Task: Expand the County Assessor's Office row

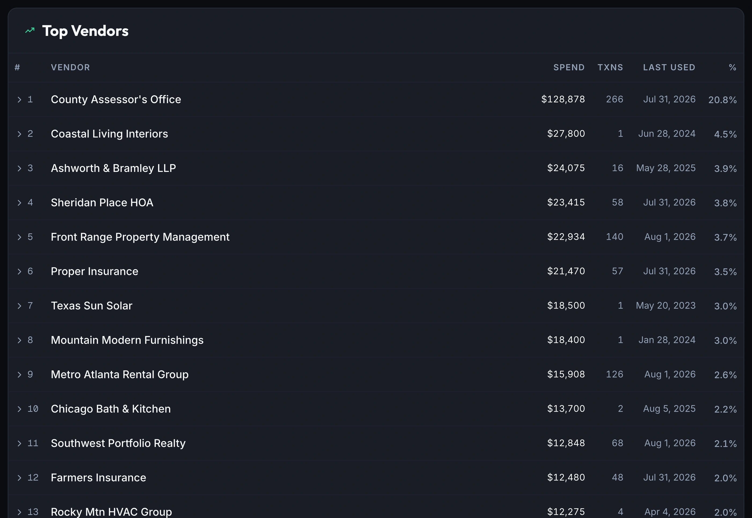Action: pos(20,100)
